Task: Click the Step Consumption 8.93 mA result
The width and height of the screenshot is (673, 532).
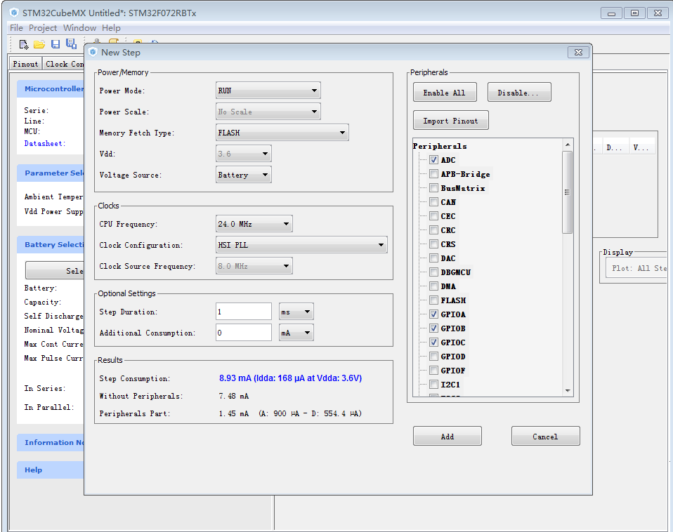Action: click(x=291, y=378)
